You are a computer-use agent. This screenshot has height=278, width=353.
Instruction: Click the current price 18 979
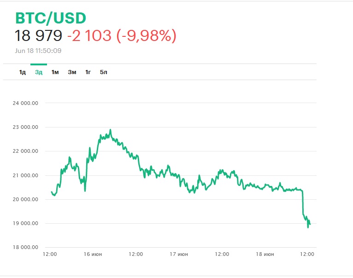(38, 35)
